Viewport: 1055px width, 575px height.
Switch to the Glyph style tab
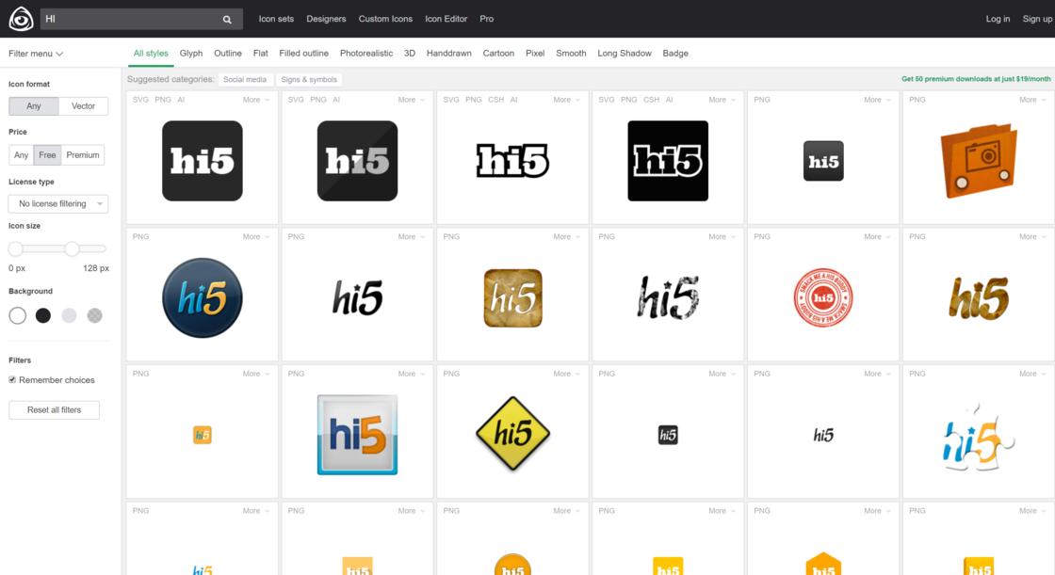tap(191, 53)
